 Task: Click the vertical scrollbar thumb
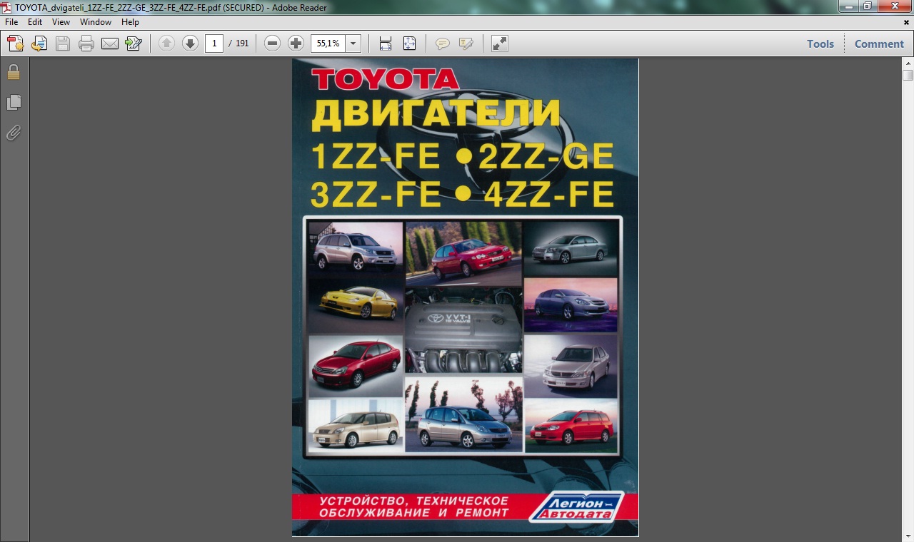(908, 75)
